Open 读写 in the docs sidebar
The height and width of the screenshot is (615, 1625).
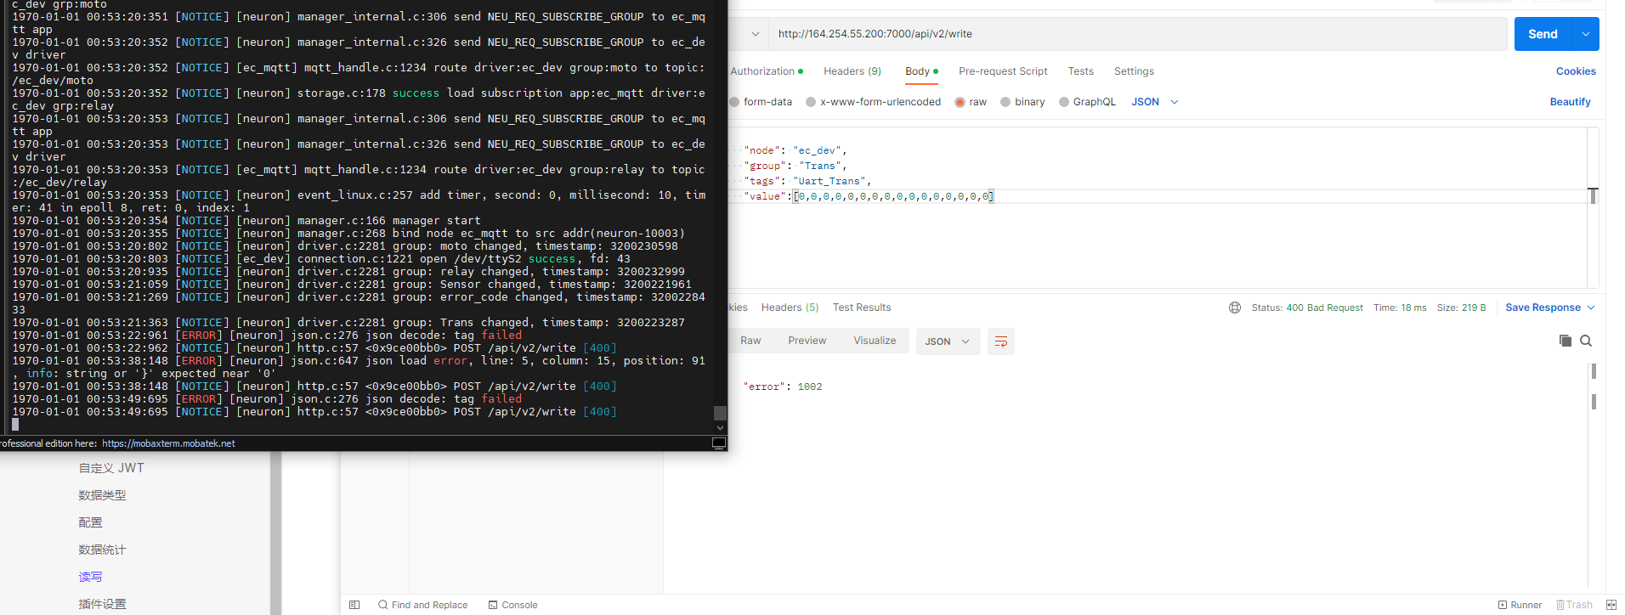pyautogui.click(x=90, y=577)
